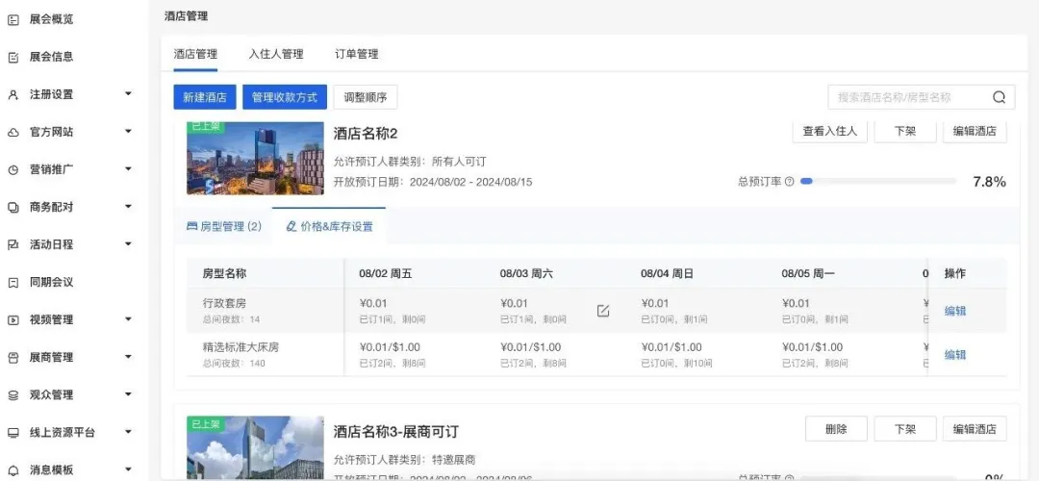
Task: Open 展会信息 from the sidebar
Action: point(51,57)
